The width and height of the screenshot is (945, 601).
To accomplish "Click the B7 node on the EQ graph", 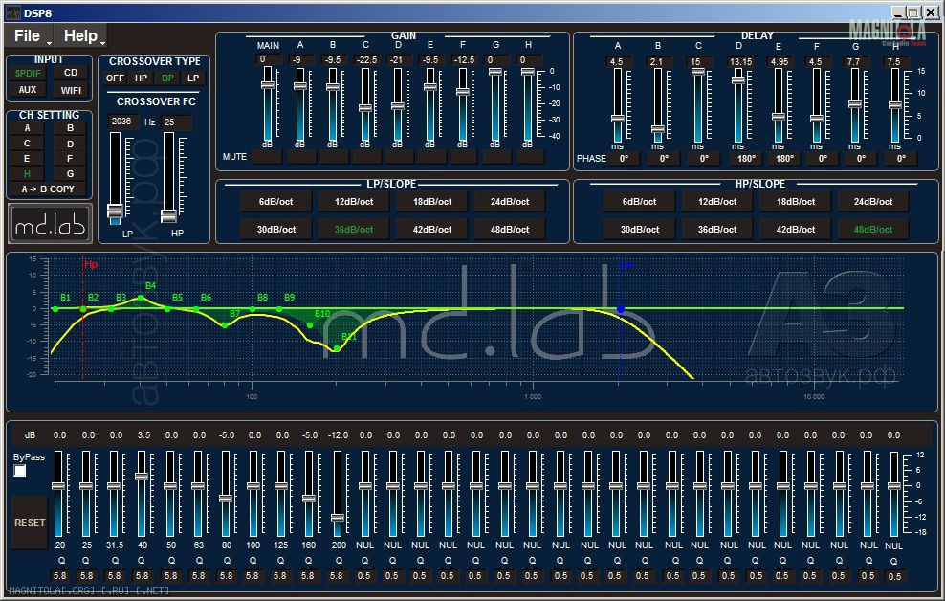I will point(225,325).
